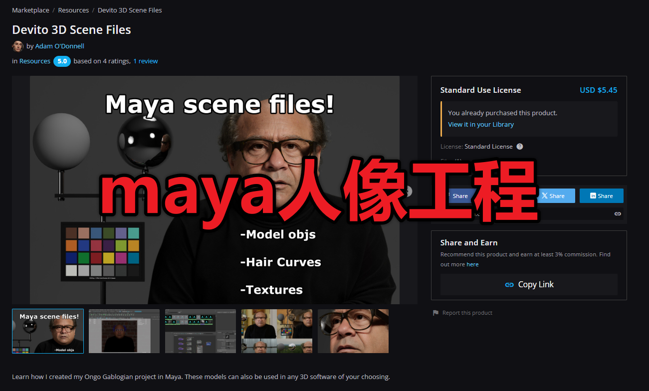
Task: Click the Standard License text
Action: (488, 147)
